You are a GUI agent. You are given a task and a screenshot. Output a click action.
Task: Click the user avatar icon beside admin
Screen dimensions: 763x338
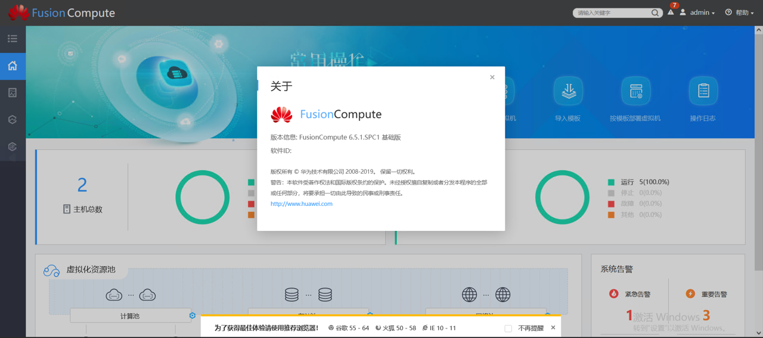pos(683,12)
